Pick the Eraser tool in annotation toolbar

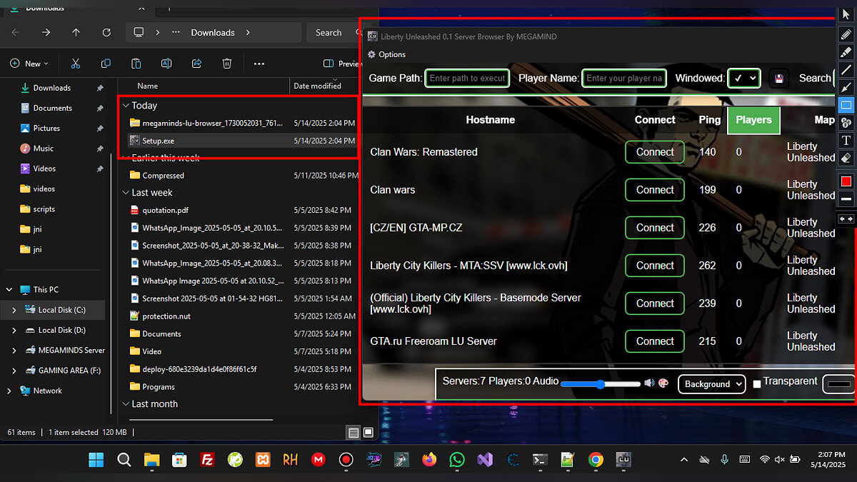[846, 158]
